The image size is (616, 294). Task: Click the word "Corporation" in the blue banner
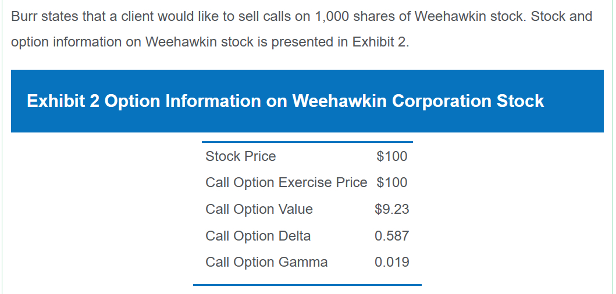[x=441, y=101]
